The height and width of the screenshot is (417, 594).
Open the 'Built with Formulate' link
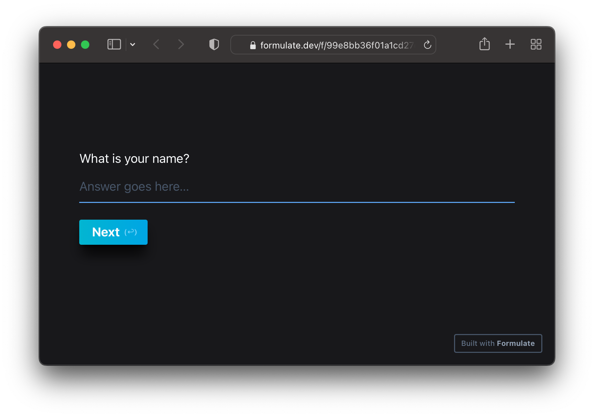(498, 343)
